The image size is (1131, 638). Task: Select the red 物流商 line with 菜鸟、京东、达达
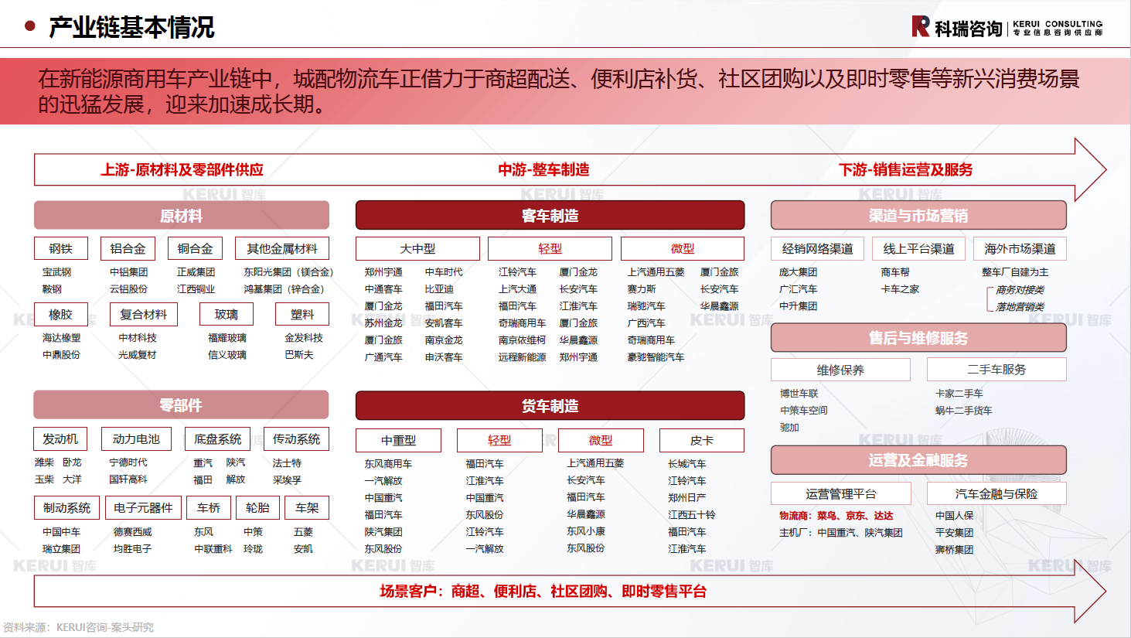coord(836,516)
